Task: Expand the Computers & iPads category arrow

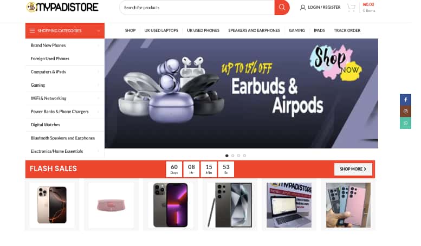Action: tap(98, 72)
